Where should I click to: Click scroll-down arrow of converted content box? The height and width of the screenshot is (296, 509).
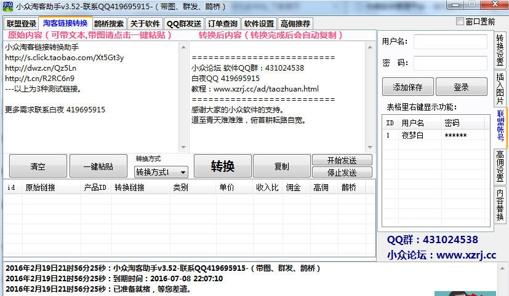pyautogui.click(x=370, y=147)
